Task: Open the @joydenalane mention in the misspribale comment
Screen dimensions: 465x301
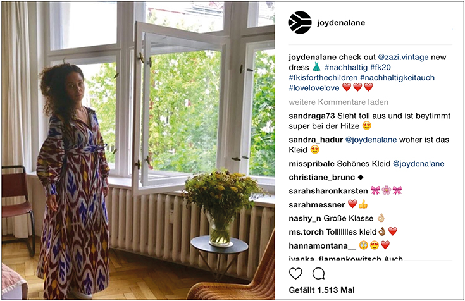Action: click(418, 164)
